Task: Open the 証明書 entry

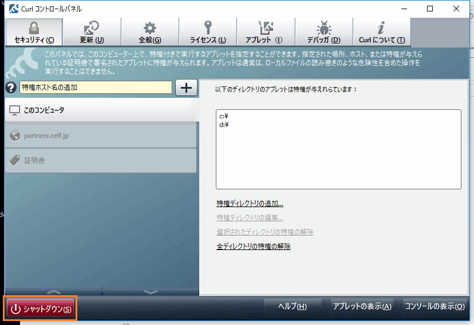Action: [101, 160]
